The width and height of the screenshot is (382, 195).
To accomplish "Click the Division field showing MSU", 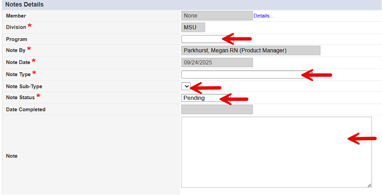I will click(193, 27).
